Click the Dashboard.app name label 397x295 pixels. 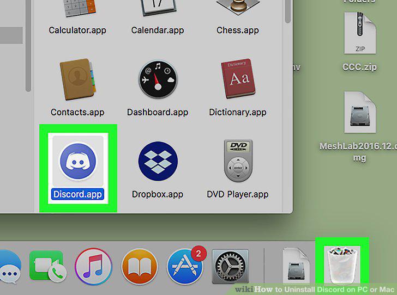(158, 112)
